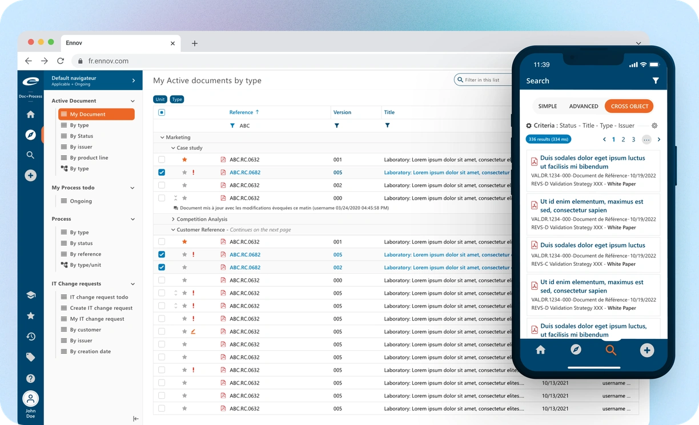699x425 pixels.
Task: Open John Doe user avatar
Action: coord(31,399)
